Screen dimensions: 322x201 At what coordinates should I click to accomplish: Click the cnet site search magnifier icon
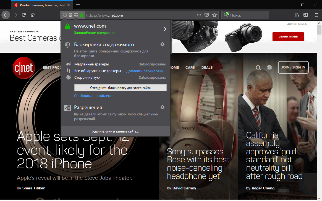pos(258,67)
